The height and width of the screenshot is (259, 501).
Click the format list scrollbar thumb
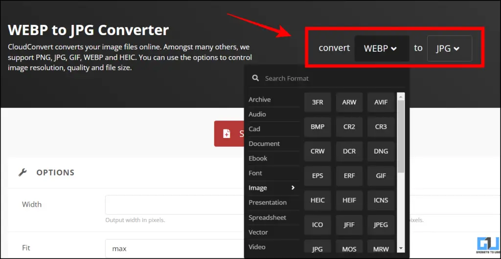(x=401, y=137)
